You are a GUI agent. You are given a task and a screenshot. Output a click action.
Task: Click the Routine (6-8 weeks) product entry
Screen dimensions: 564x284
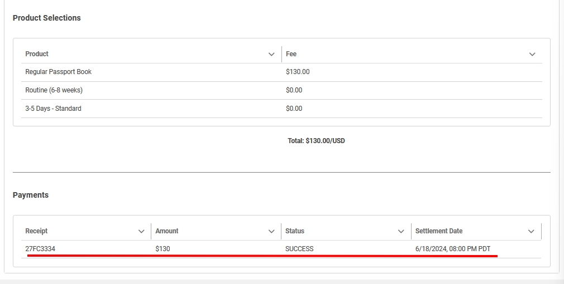(x=54, y=90)
